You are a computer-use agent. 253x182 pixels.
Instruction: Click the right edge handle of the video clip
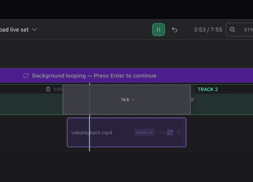coord(184,132)
